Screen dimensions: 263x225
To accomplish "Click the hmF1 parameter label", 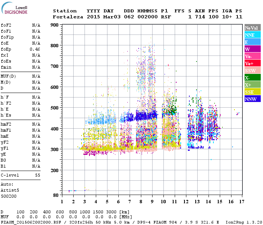I will point(6,130).
